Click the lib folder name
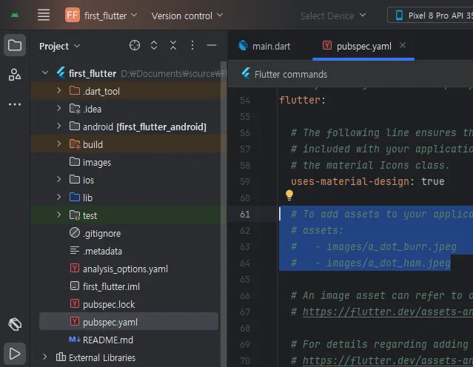 tap(88, 198)
